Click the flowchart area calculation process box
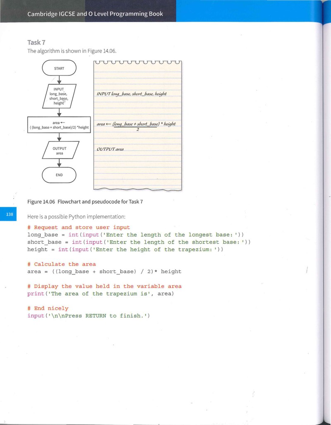The height and width of the screenshot is (425, 331). click(x=59, y=125)
